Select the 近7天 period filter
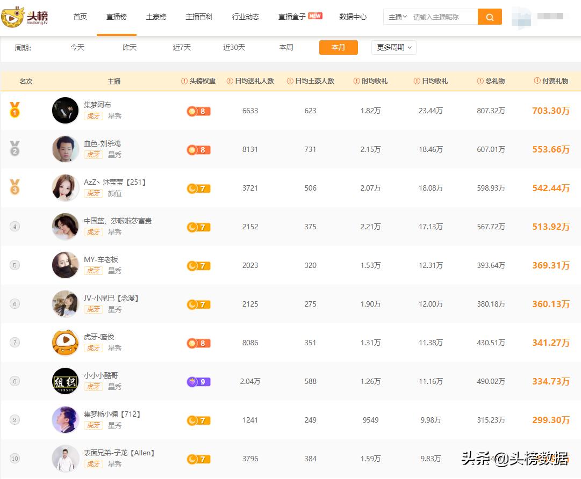 click(x=182, y=47)
